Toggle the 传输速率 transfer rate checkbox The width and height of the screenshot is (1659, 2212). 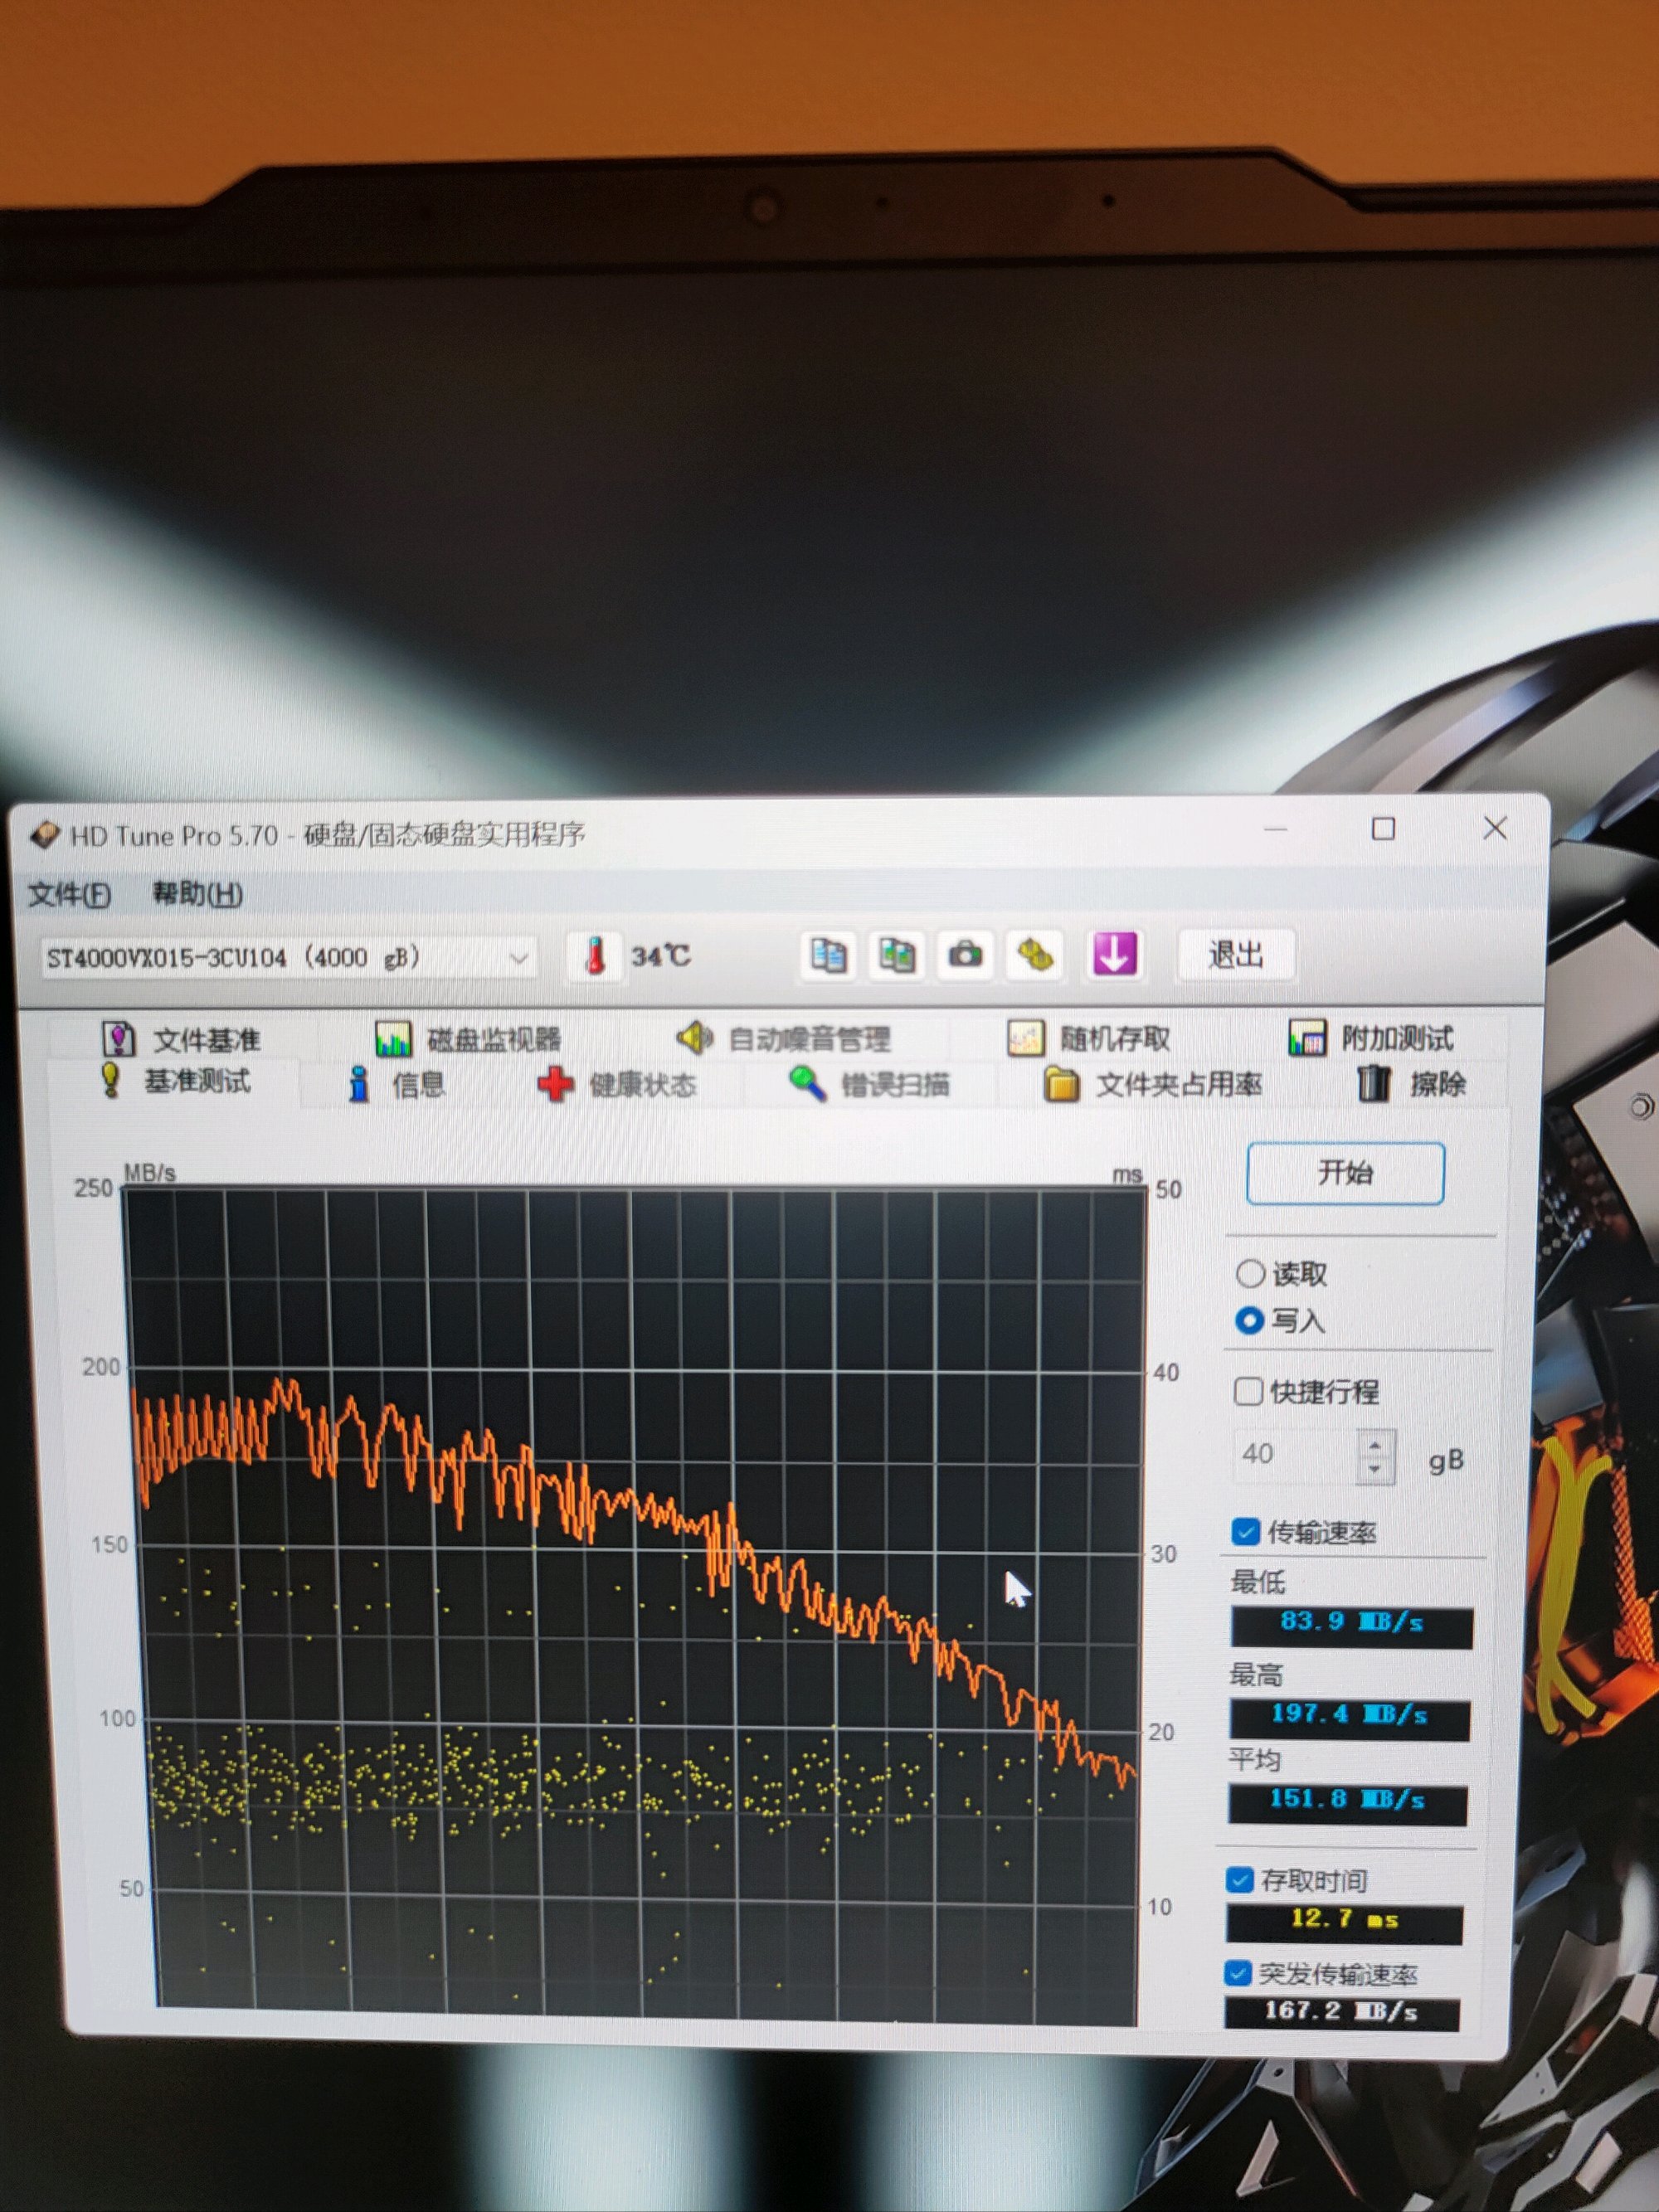click(x=1245, y=1532)
